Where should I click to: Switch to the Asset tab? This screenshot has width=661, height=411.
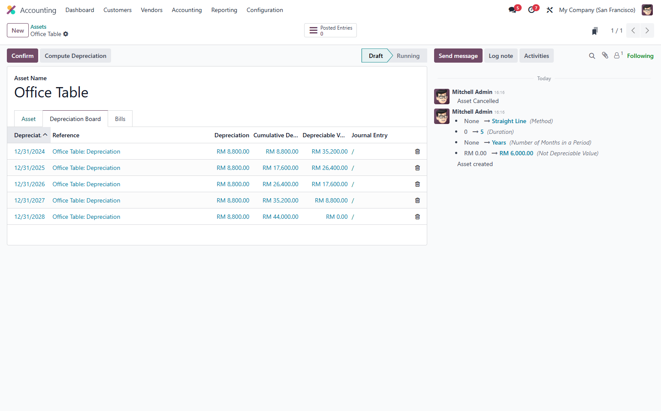click(x=29, y=119)
